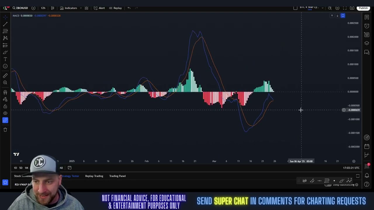Image resolution: width=374 pixels, height=210 pixels.
Task: Select the 1M date range
Action: click(x=26, y=168)
